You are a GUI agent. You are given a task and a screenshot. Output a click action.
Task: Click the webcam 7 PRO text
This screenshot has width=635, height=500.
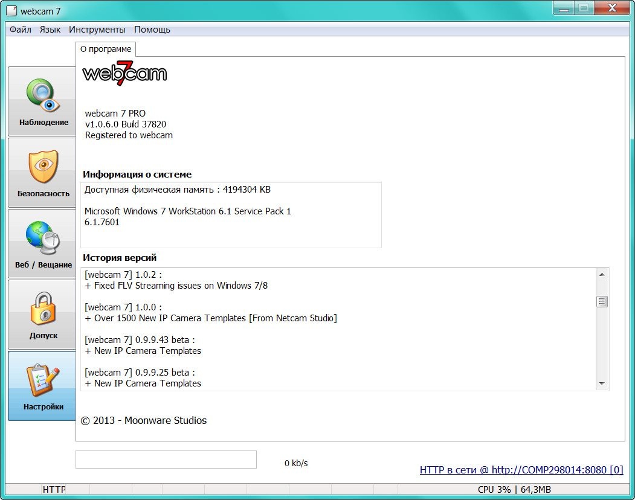pyautogui.click(x=115, y=114)
